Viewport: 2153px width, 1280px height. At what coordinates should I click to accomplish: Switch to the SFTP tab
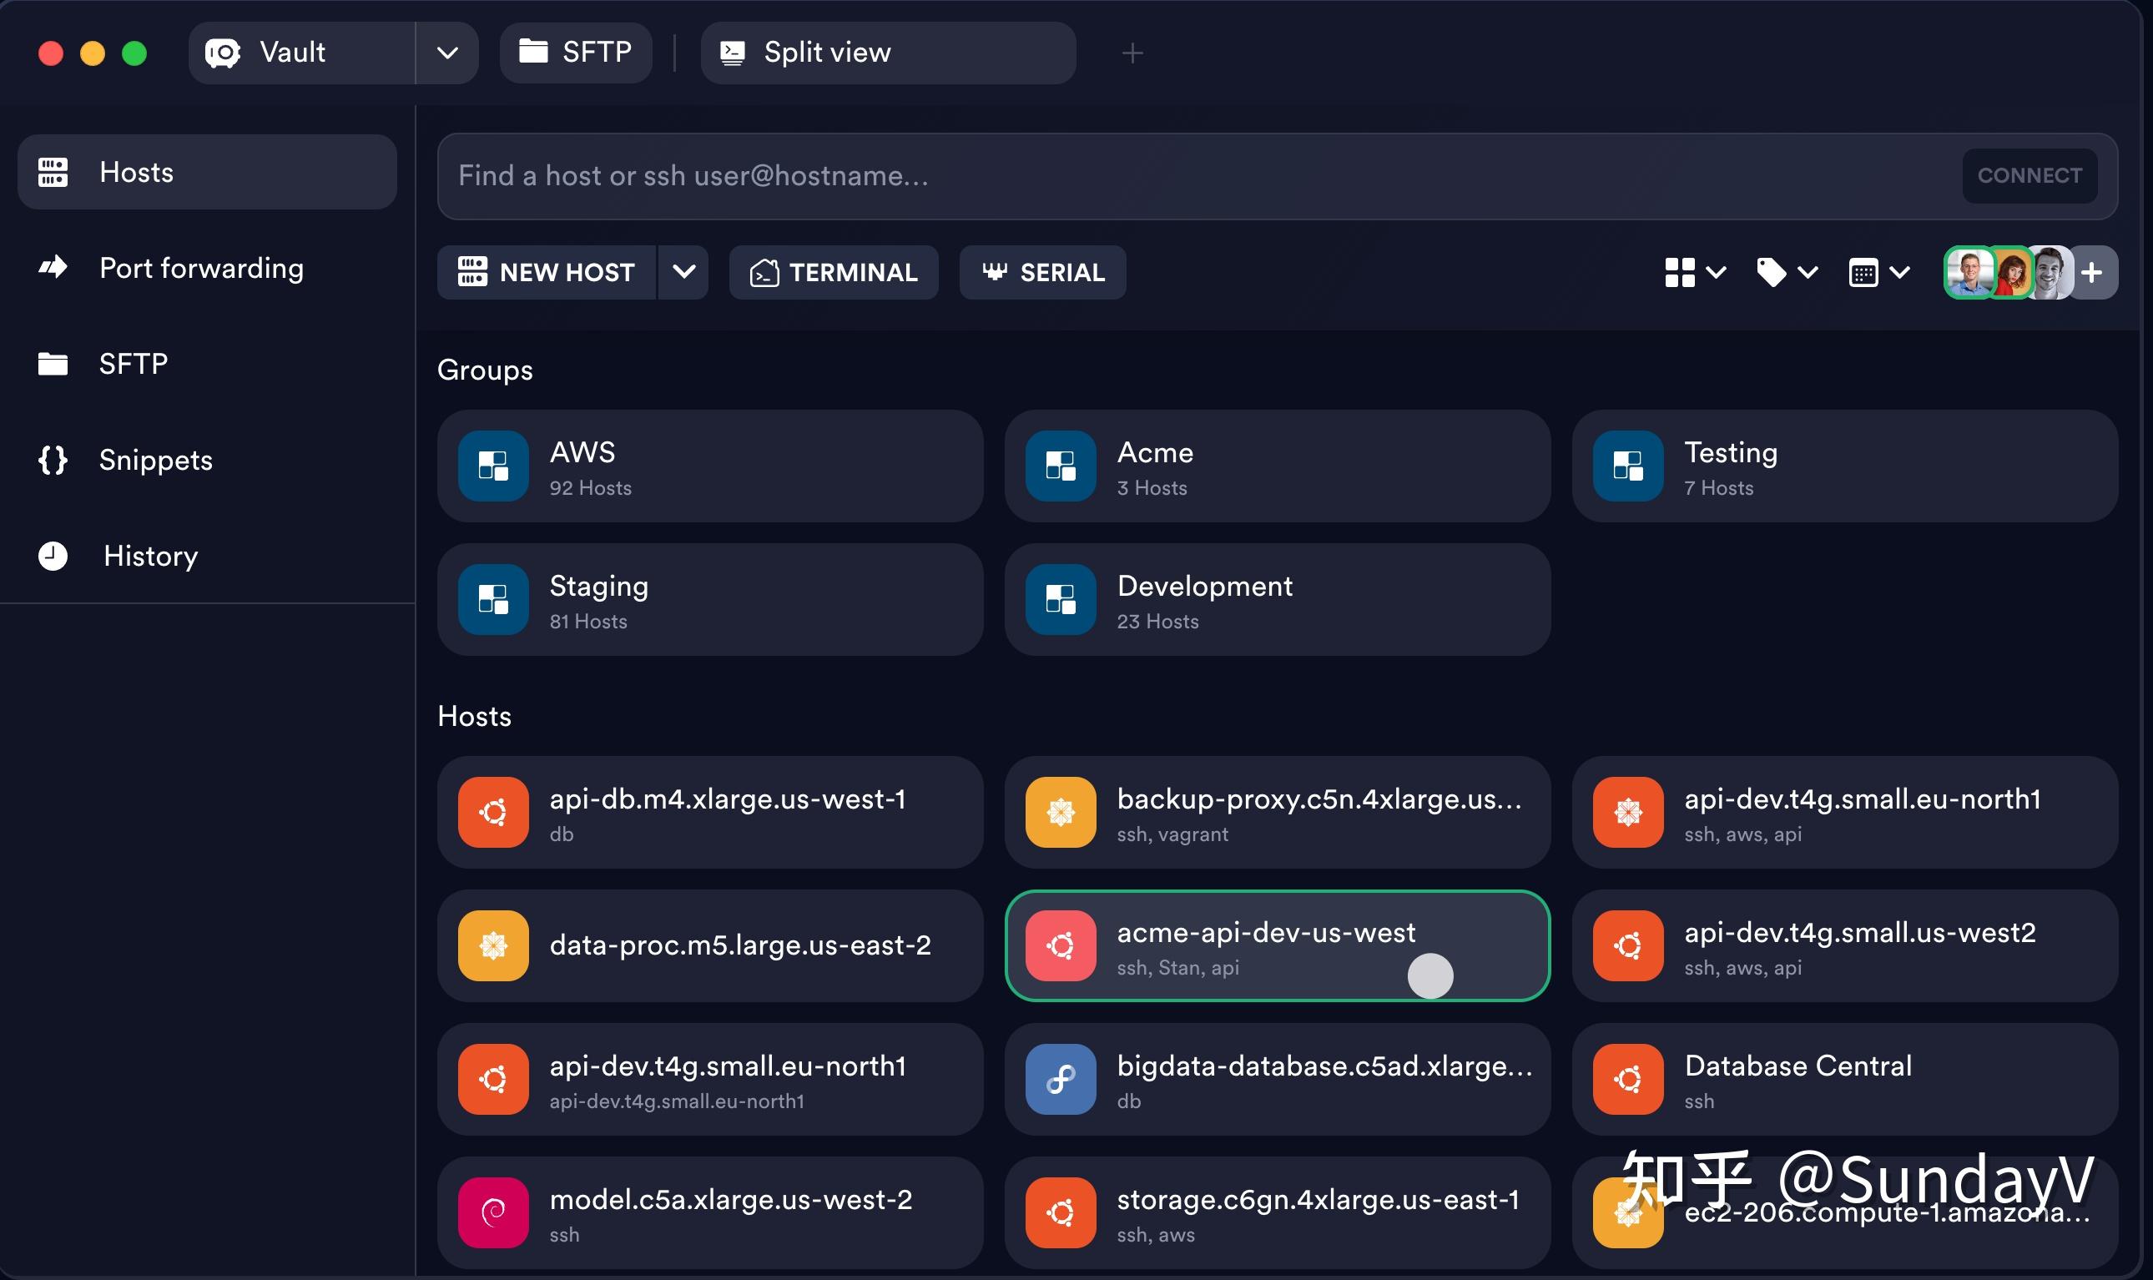coord(575,53)
